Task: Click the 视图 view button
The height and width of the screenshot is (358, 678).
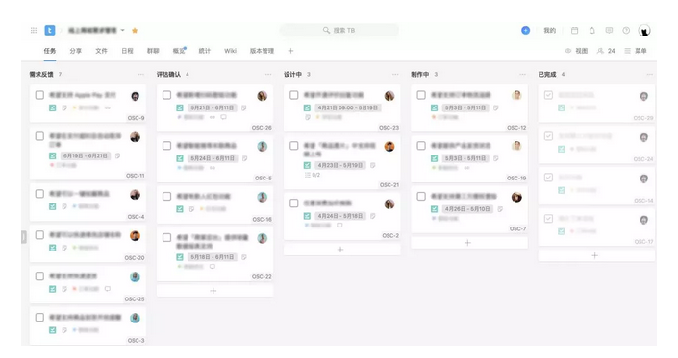Action: pyautogui.click(x=576, y=51)
